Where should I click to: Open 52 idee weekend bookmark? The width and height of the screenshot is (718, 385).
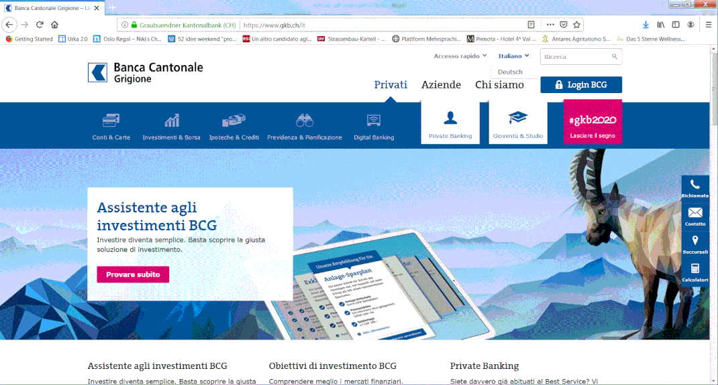pos(202,39)
